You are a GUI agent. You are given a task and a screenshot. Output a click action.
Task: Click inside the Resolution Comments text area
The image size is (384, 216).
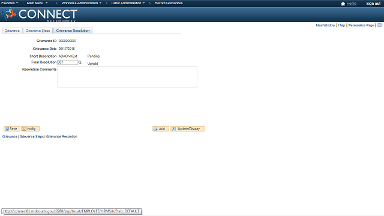coord(127,77)
